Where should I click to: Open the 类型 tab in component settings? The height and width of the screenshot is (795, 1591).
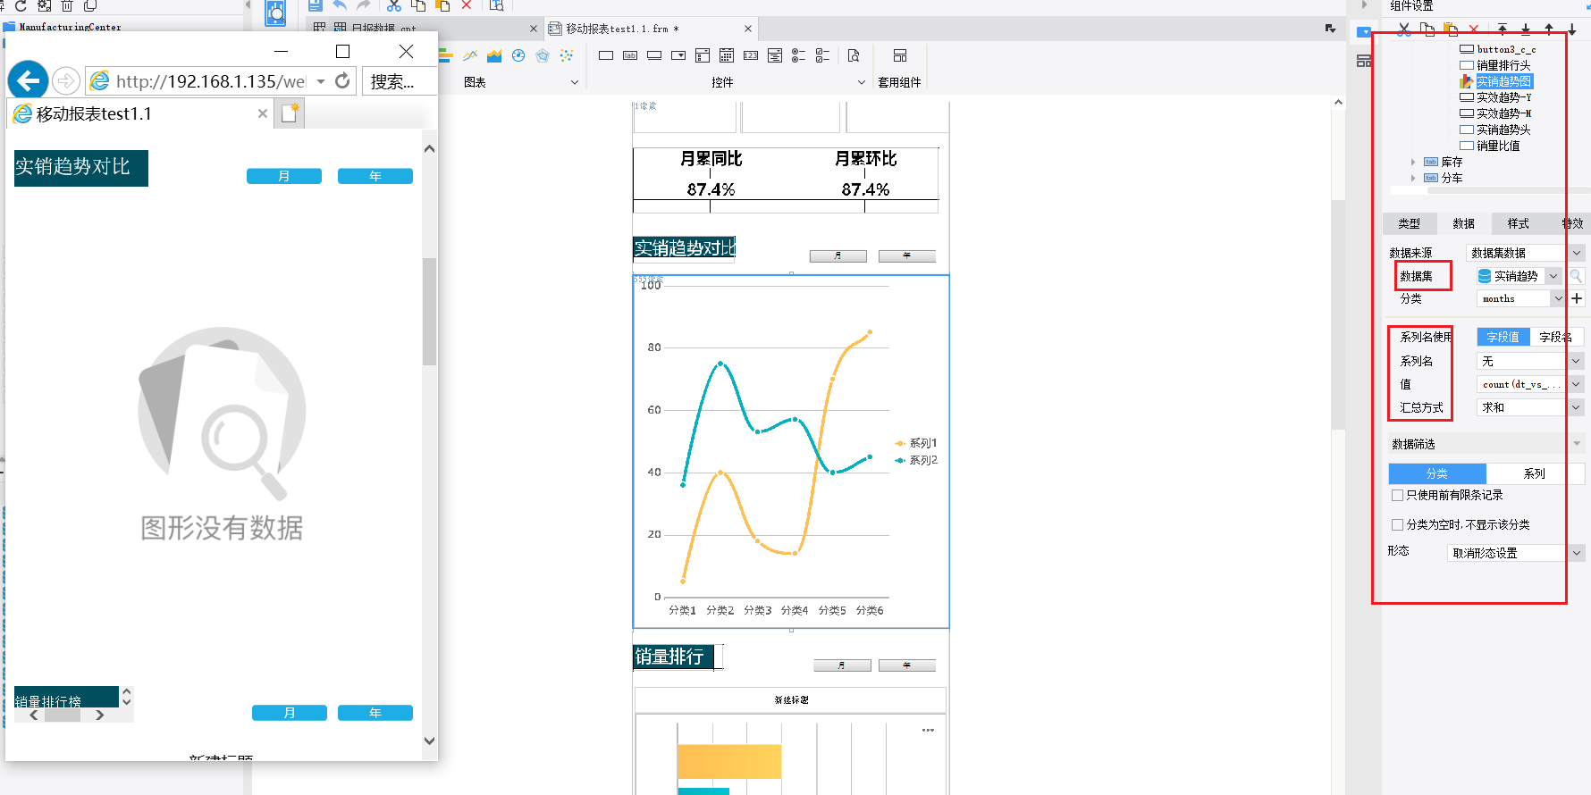pos(1409,223)
